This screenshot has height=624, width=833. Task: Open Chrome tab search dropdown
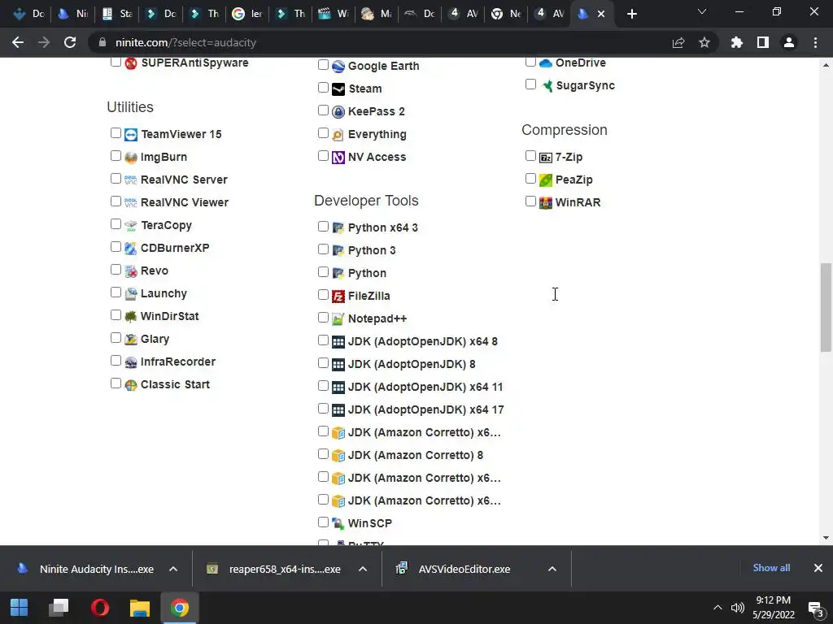pos(702,11)
